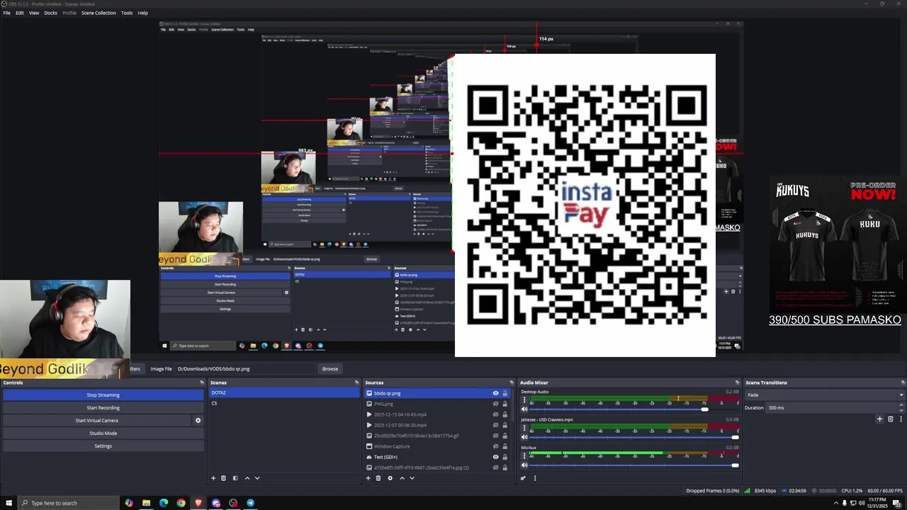Delete selected source with trash icon

378,478
